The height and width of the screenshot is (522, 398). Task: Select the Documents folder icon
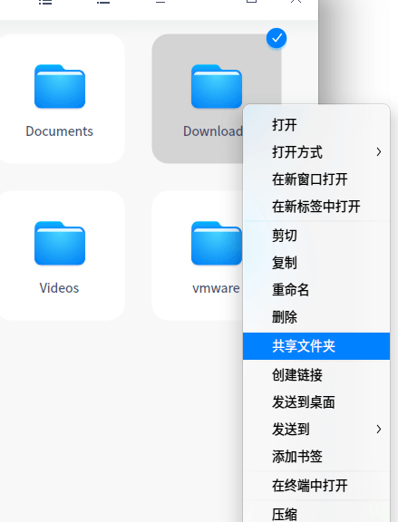(x=60, y=86)
